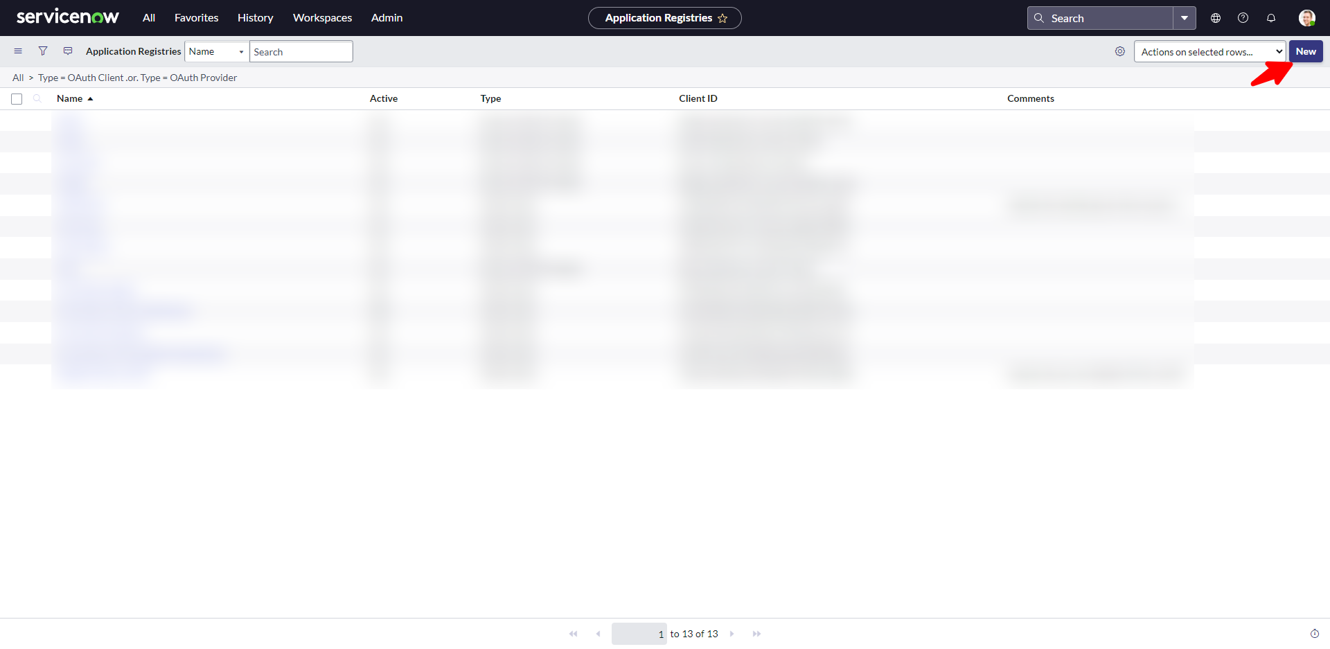This screenshot has width=1330, height=649.
Task: Open the All menu
Action: [149, 18]
